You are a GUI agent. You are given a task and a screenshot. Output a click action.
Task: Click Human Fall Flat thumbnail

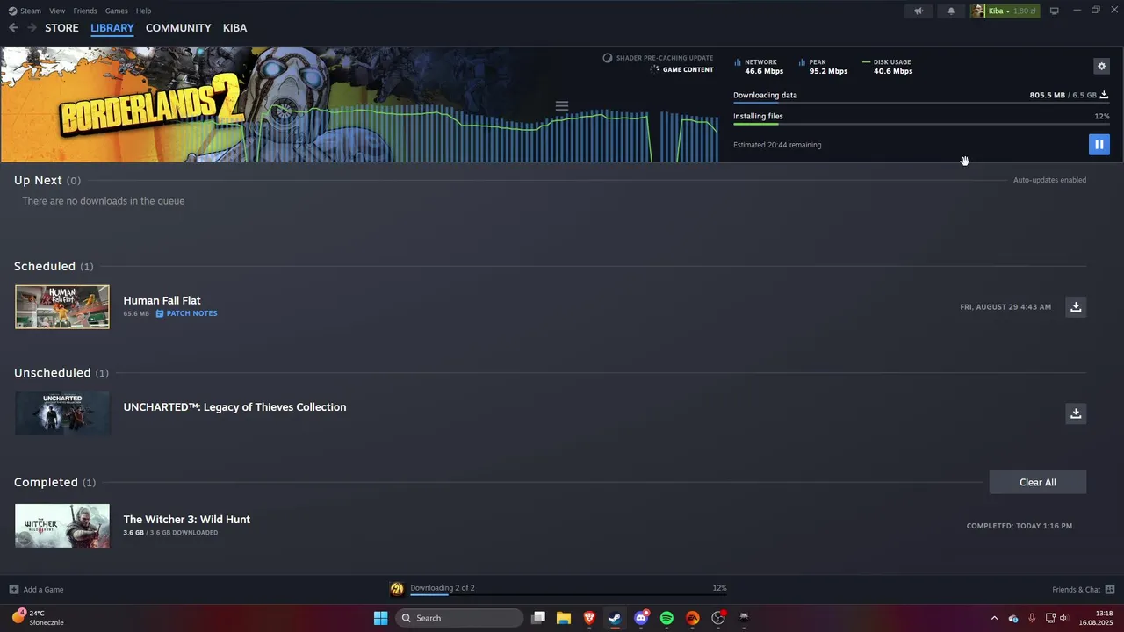point(62,306)
